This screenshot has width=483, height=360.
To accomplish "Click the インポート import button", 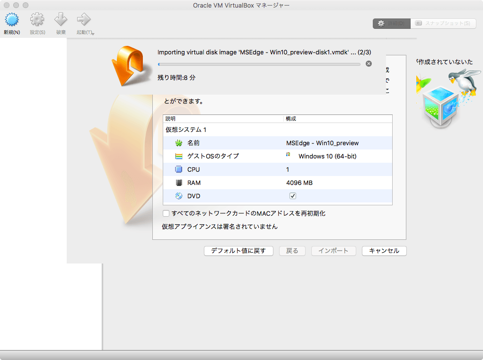I will 334,251.
